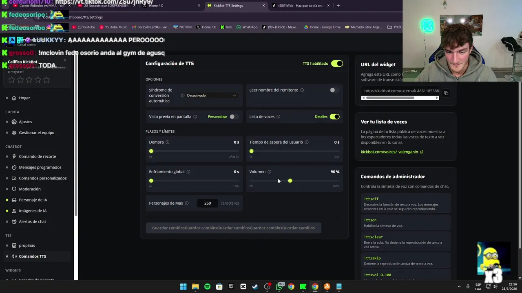Click the Tiempo de espera slider handle

pos(251,151)
